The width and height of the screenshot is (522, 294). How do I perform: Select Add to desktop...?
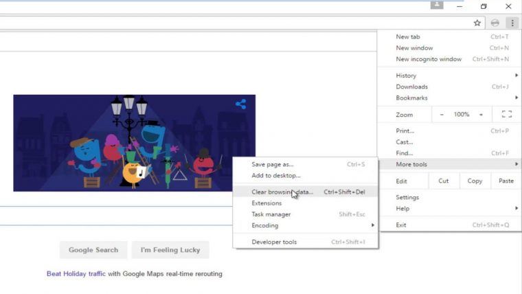pos(306,175)
